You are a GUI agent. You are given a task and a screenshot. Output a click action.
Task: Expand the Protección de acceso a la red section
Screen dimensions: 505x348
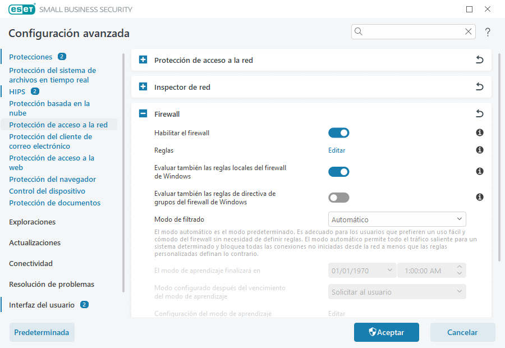click(x=141, y=59)
